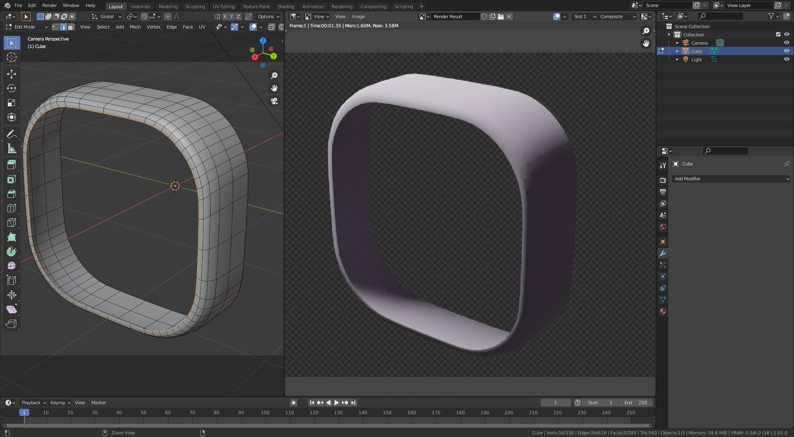Open the Add Modifier dropdown
The height and width of the screenshot is (437, 794).
pyautogui.click(x=731, y=179)
